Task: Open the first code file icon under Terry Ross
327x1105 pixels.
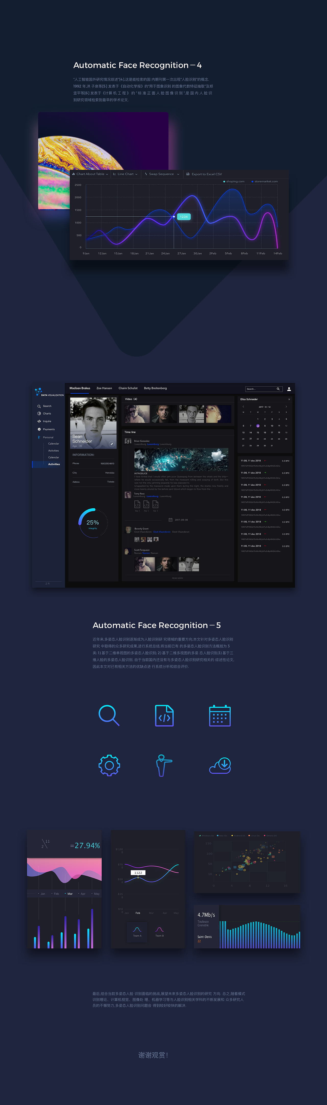Action: click(x=137, y=505)
